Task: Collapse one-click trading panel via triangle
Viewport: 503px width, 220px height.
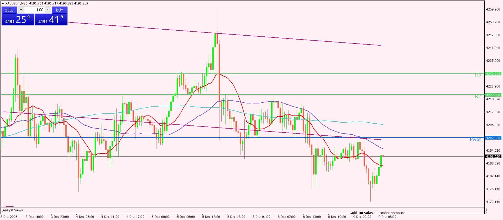Action: 3,3
